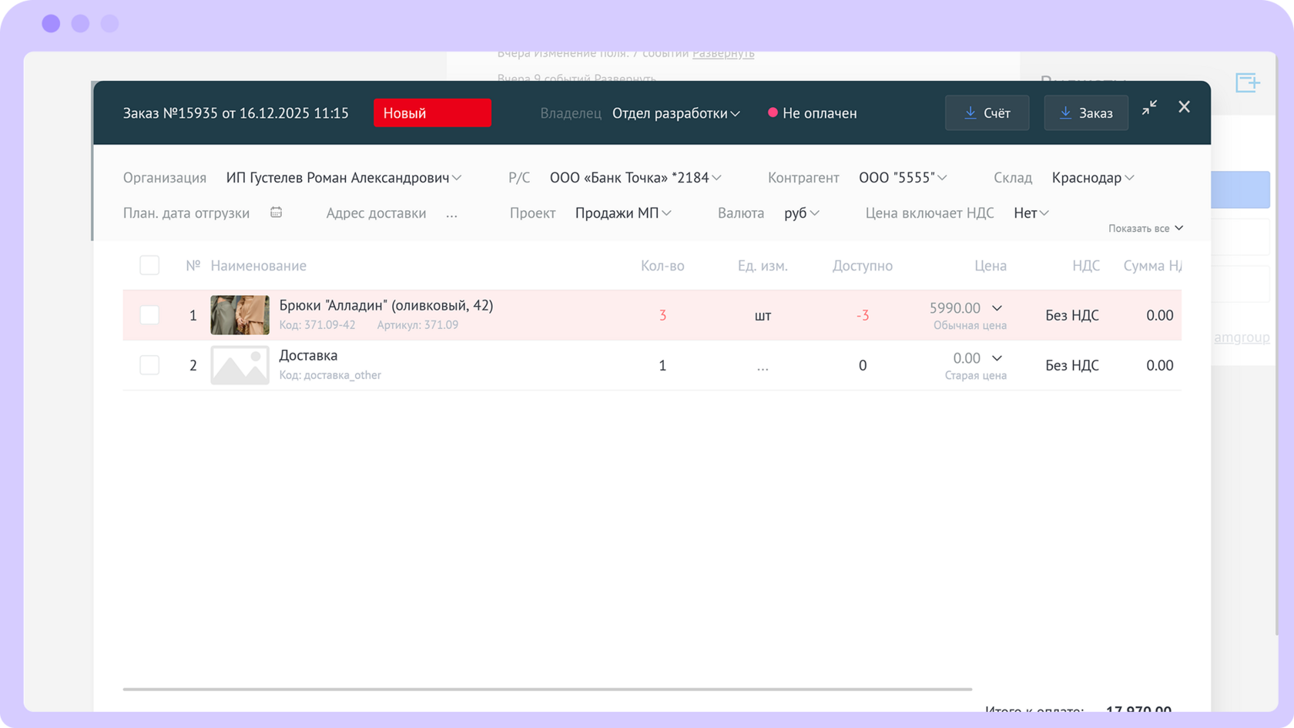This screenshot has width=1294, height=728.
Task: Click the code Код: 371.09-42
Action: coord(317,325)
